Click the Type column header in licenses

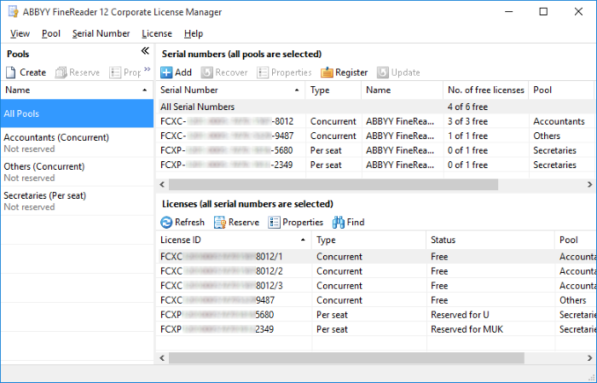pyautogui.click(x=369, y=241)
